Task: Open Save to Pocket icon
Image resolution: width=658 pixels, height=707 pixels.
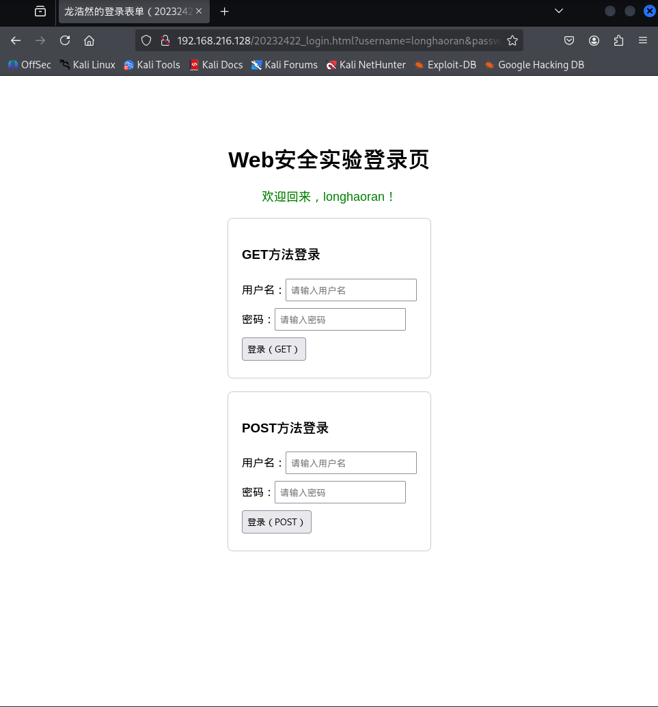Action: coord(569,40)
